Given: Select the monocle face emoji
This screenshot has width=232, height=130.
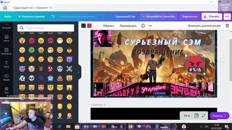Looking at the screenshot, I should click(50, 59).
